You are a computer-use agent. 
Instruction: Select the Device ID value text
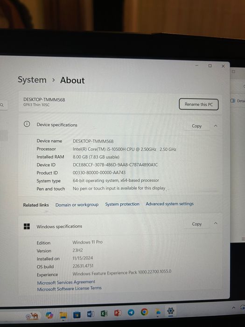click(115, 165)
